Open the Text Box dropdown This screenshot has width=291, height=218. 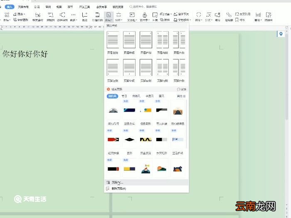[x=132, y=17]
